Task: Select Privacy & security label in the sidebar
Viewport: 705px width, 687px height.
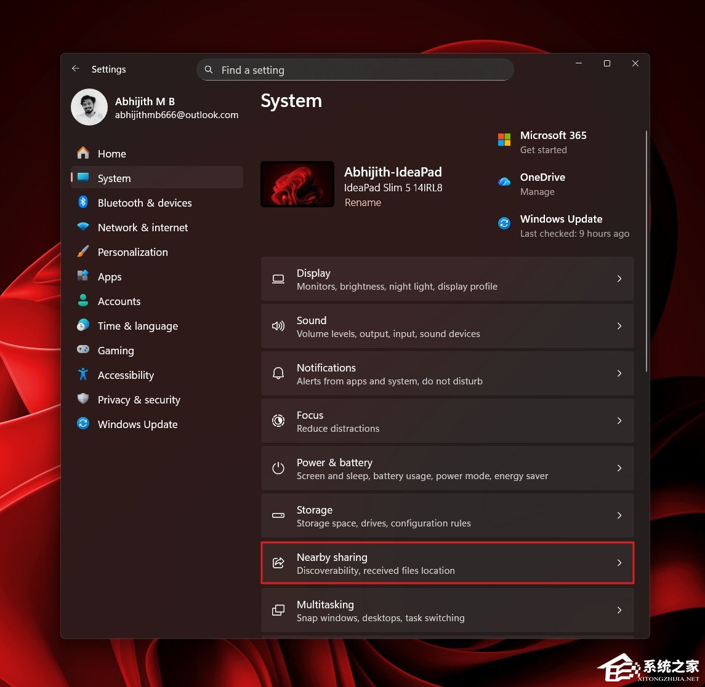Action: click(139, 400)
